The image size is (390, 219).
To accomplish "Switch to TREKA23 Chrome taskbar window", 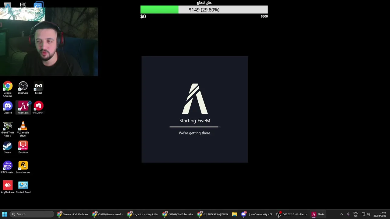I will (x=213, y=214).
